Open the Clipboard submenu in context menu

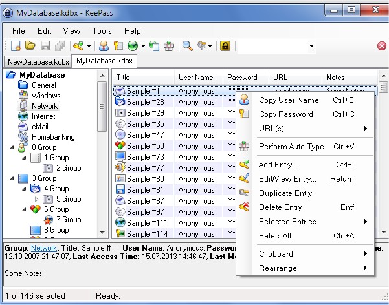coord(276,254)
